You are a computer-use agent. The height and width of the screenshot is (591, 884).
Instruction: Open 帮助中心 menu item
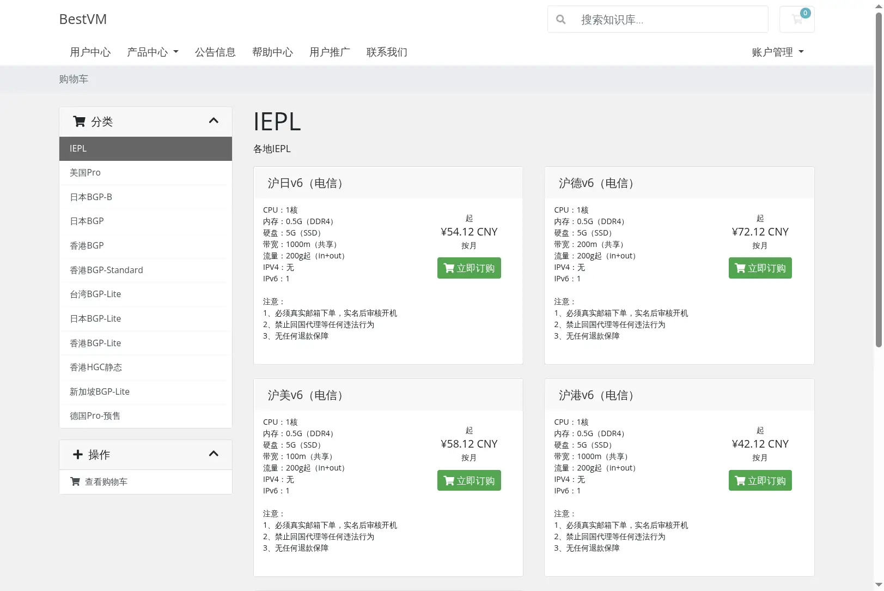(x=272, y=52)
